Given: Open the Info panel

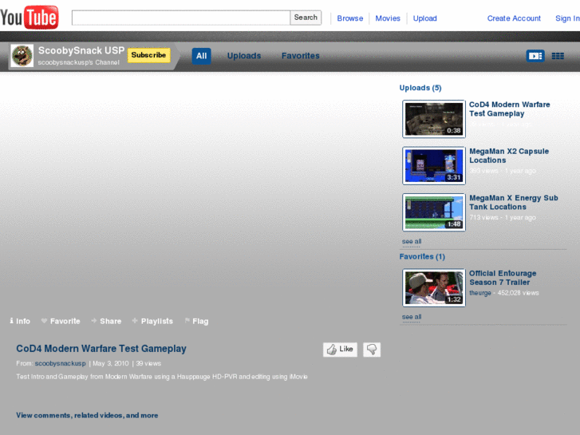Looking at the screenshot, I should click(x=20, y=321).
